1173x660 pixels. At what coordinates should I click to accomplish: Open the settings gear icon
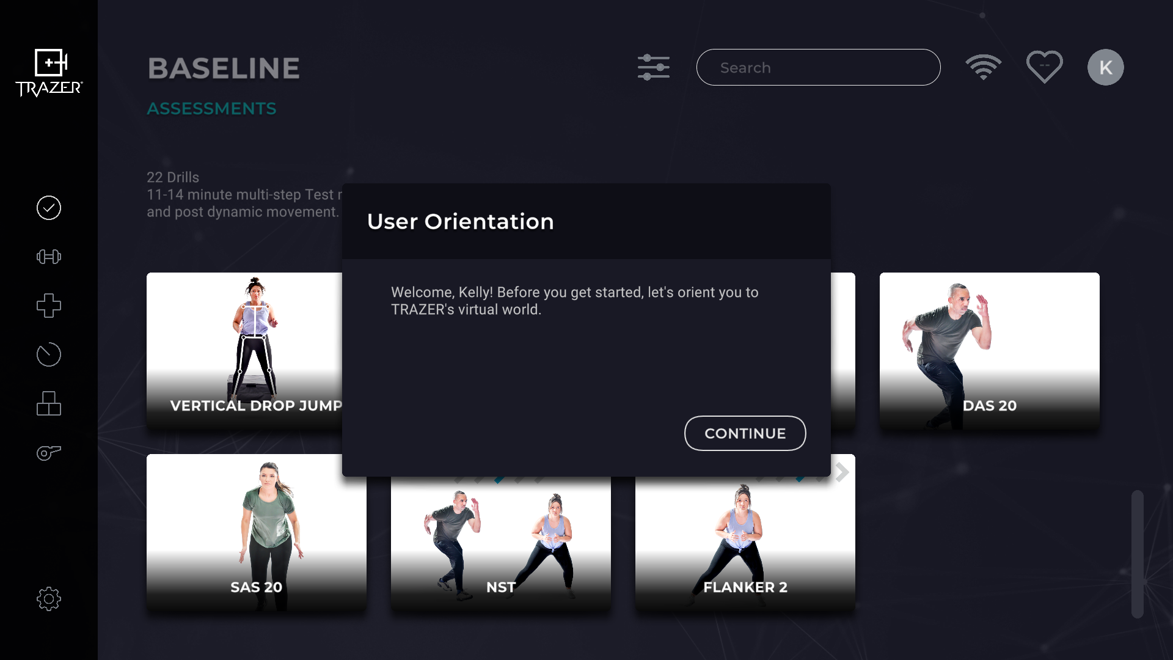pyautogui.click(x=49, y=599)
